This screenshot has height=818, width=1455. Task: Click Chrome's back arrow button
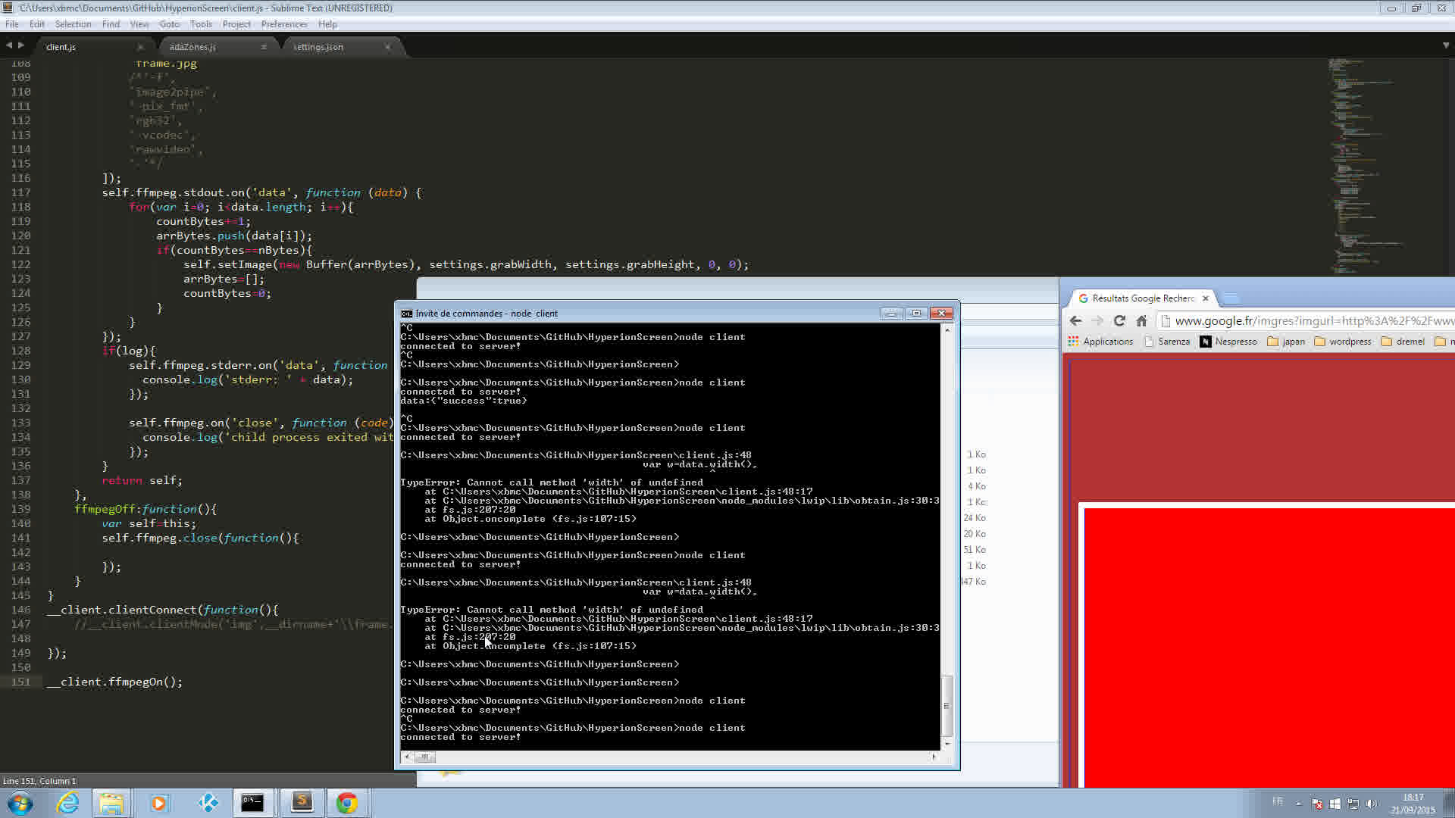(x=1075, y=321)
